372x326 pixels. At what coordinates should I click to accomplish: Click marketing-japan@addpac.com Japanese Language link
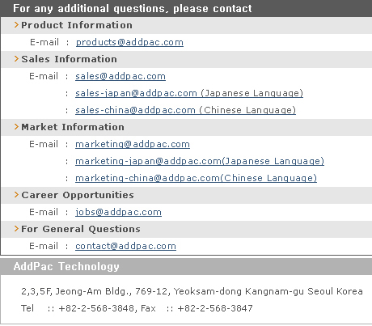click(200, 161)
